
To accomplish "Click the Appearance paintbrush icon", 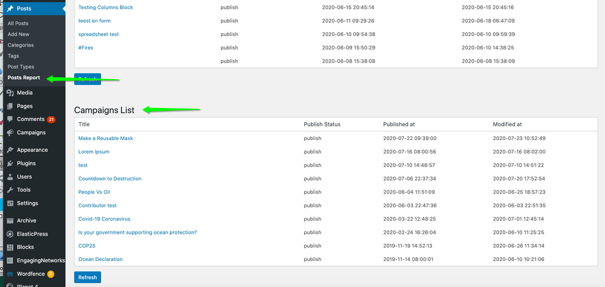I will coord(11,149).
